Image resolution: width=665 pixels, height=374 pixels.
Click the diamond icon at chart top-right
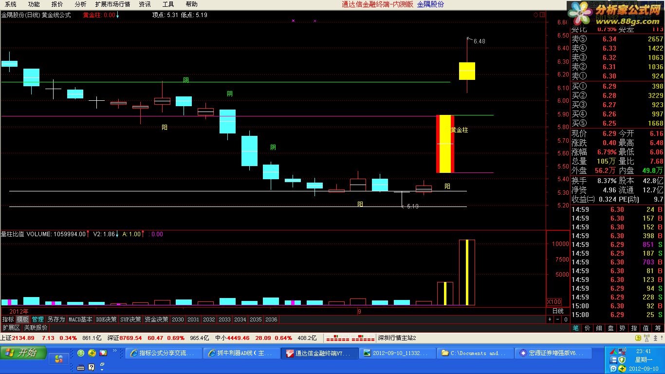coord(536,15)
